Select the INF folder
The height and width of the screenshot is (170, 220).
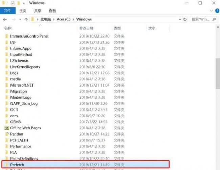[x=13, y=42]
